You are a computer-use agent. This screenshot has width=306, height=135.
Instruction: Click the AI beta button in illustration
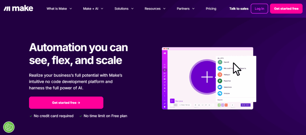point(246,105)
